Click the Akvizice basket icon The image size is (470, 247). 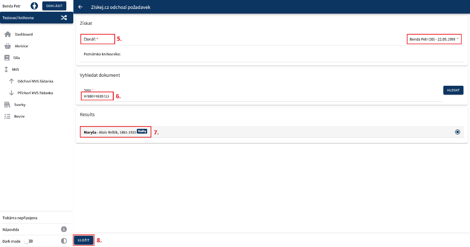[7, 46]
